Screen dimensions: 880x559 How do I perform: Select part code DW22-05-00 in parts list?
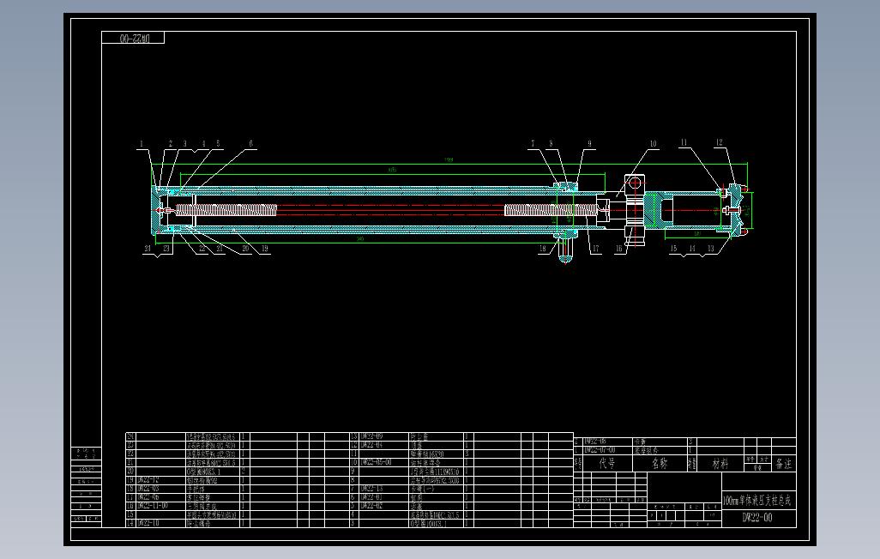point(376,462)
